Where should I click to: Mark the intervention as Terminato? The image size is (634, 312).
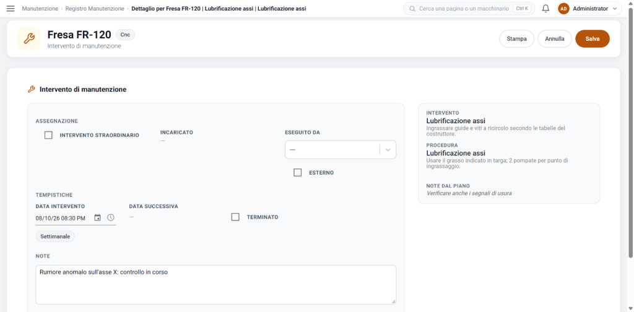(235, 217)
